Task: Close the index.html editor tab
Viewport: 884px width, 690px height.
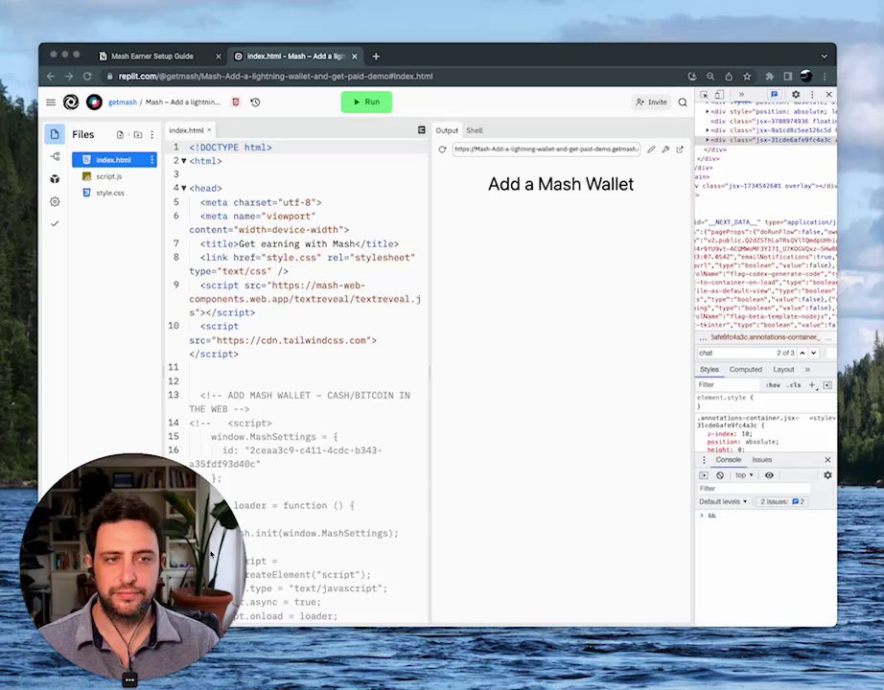Action: 209,130
